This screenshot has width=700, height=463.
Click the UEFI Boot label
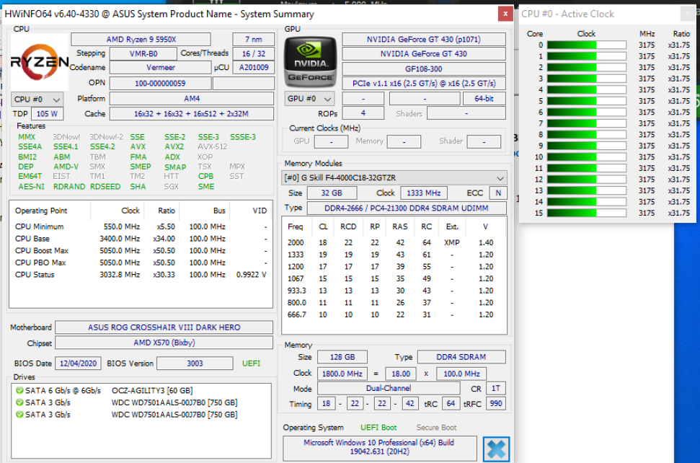pos(378,427)
